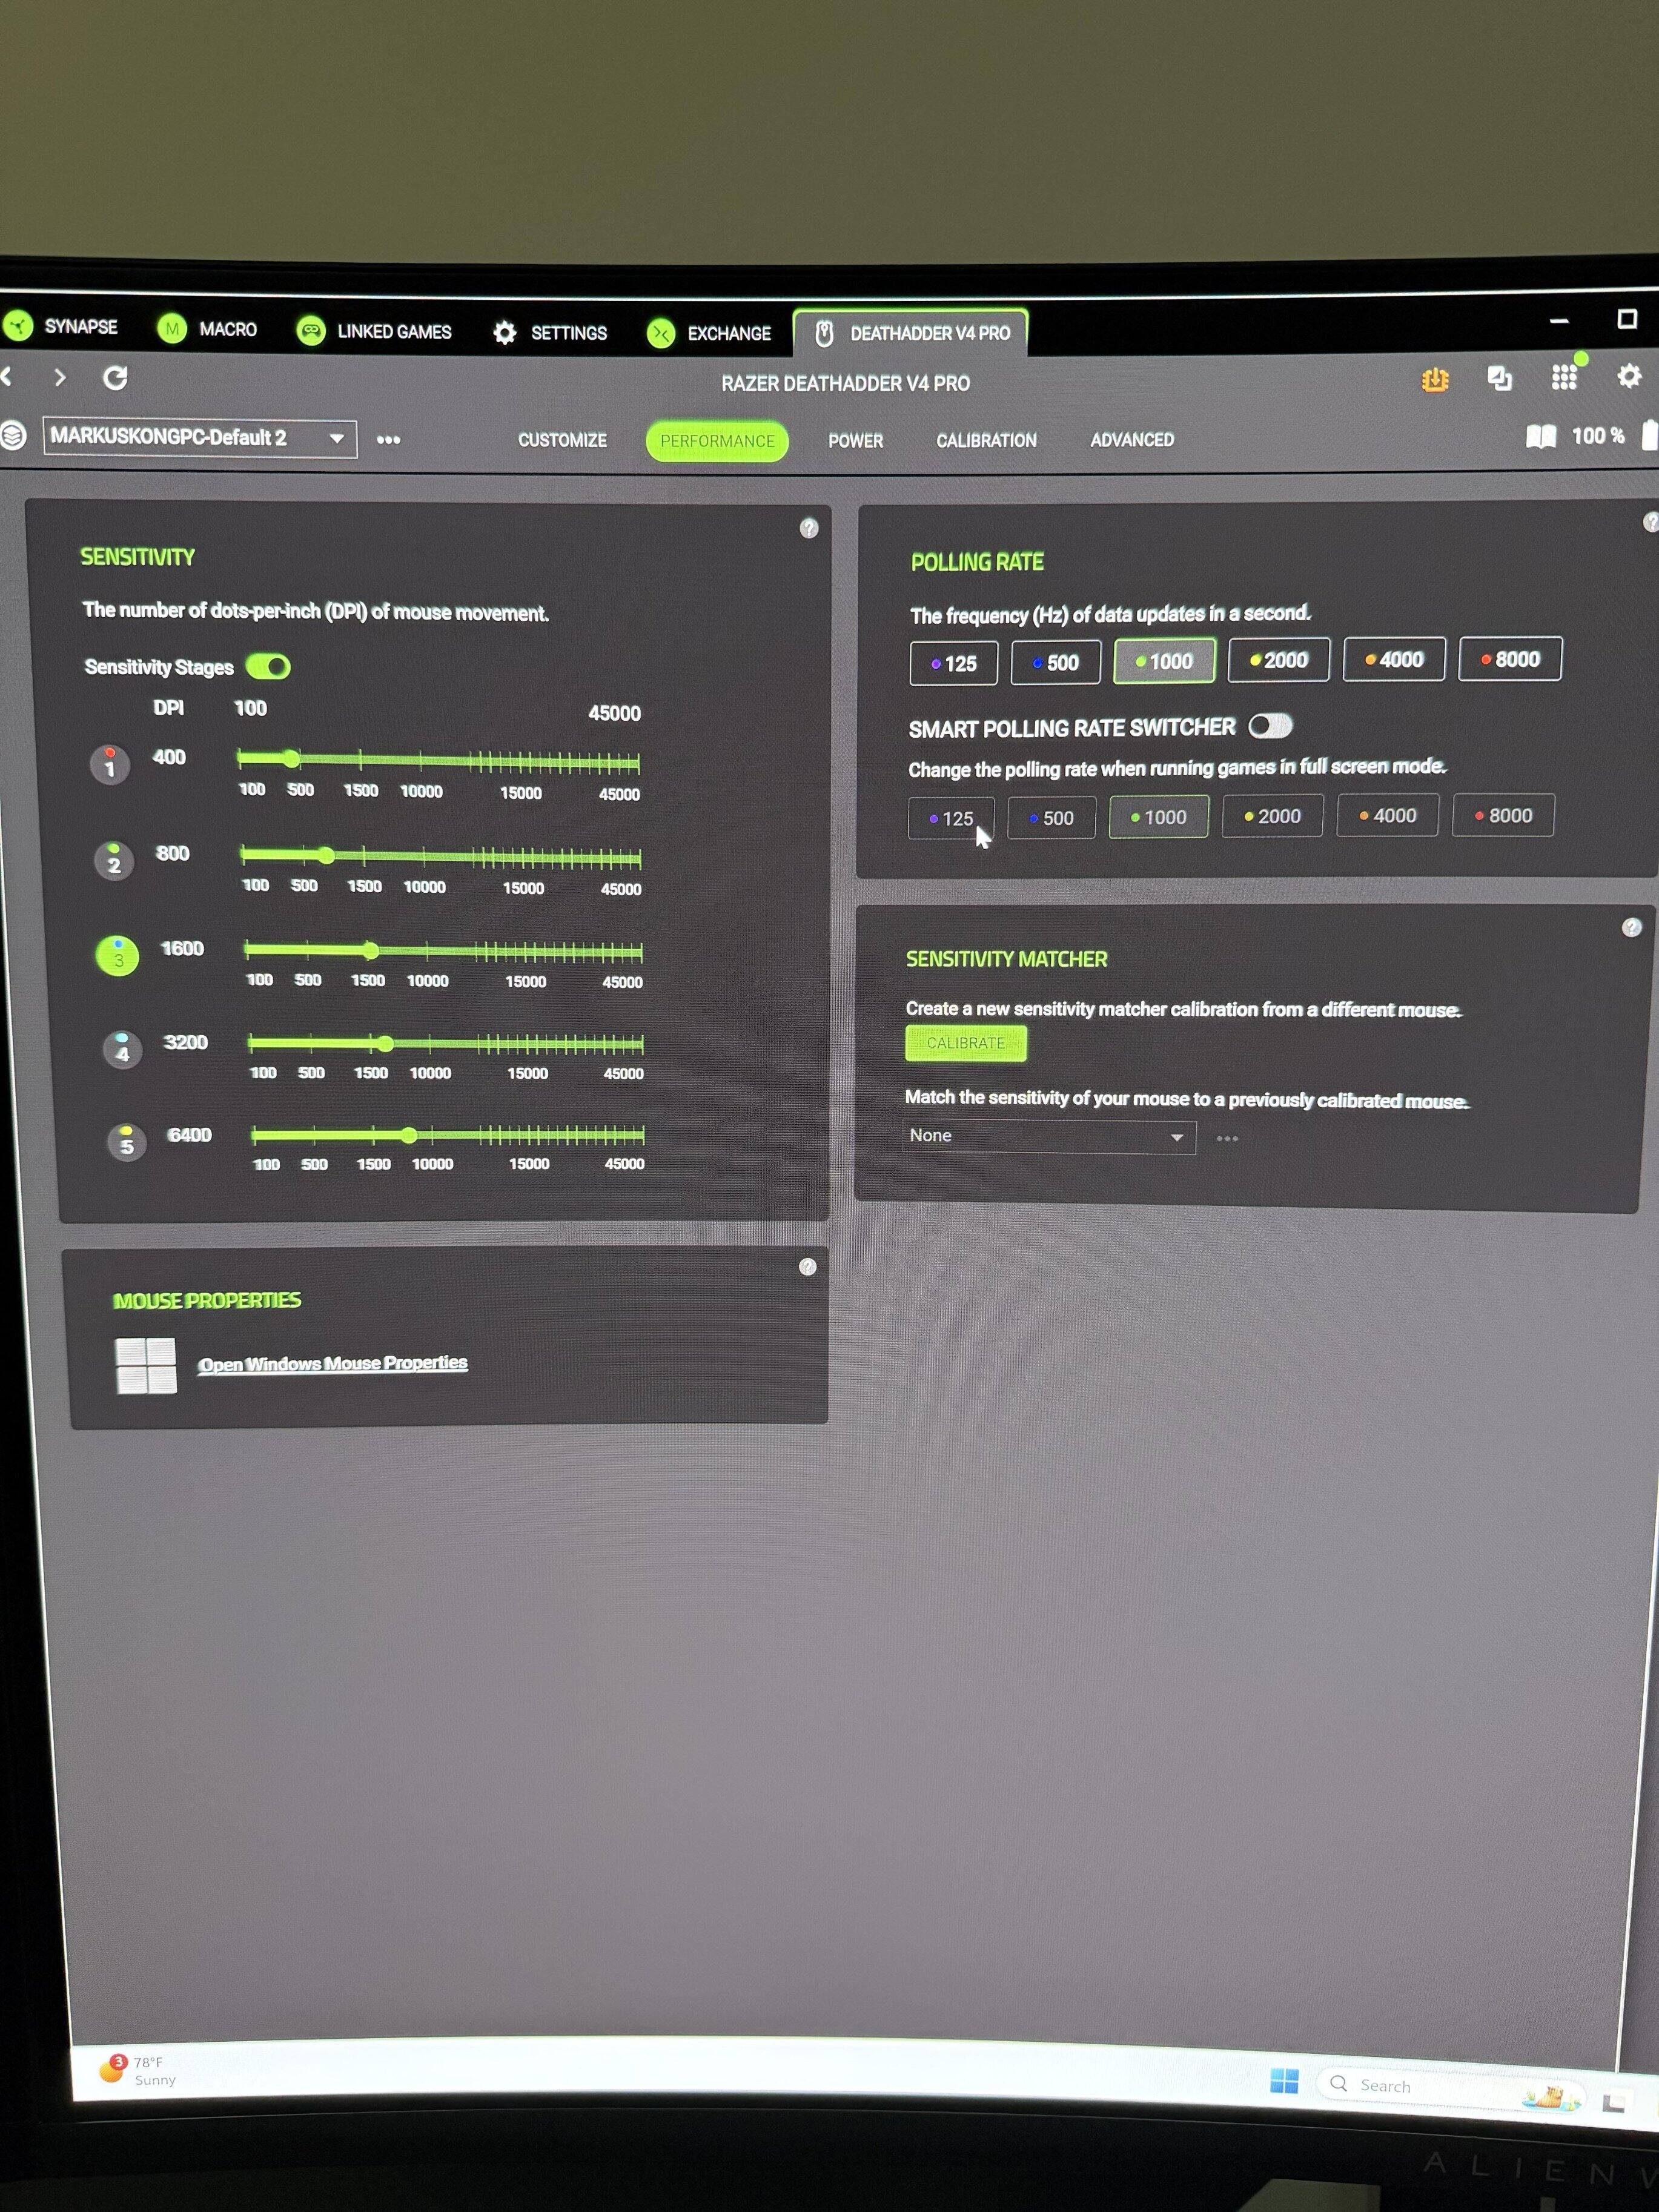Click the refresh arrow icon
This screenshot has width=1659, height=2212.
116,378
